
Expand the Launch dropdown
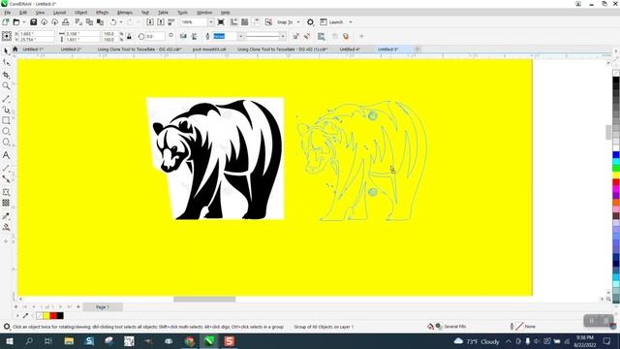(351, 22)
